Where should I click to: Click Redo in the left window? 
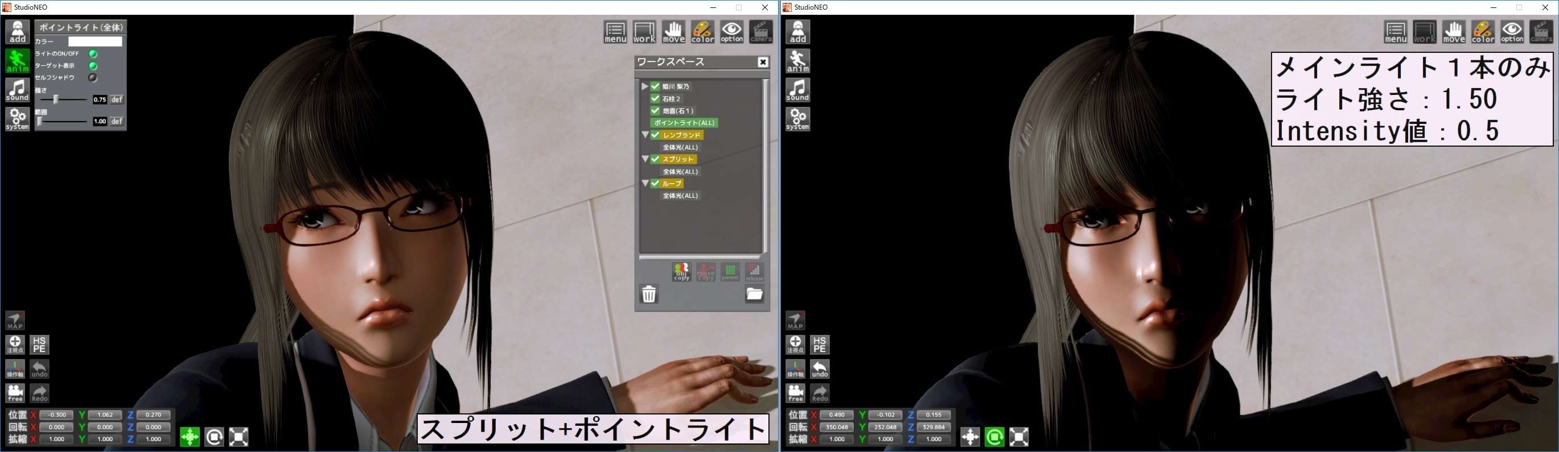coord(39,393)
